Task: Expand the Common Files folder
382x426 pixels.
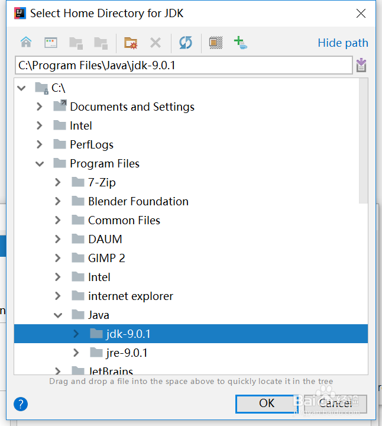Action: tap(57, 220)
